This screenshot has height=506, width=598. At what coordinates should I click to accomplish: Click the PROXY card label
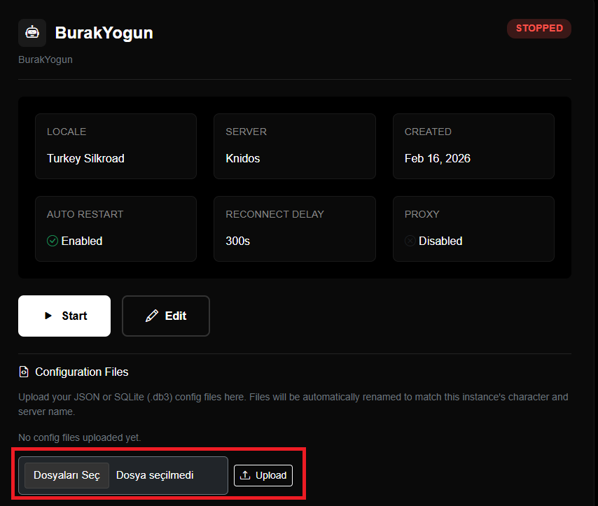(422, 214)
